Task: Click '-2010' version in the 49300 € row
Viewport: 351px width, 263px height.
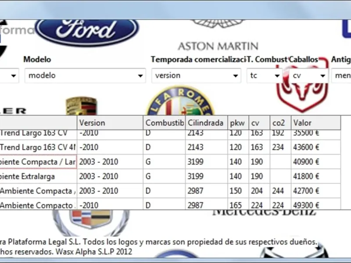Action: click(x=110, y=204)
